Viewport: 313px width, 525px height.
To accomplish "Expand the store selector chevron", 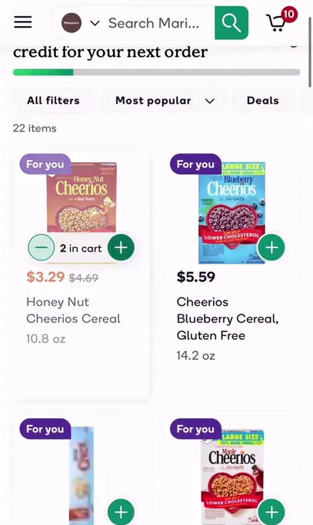I will 95,23.
